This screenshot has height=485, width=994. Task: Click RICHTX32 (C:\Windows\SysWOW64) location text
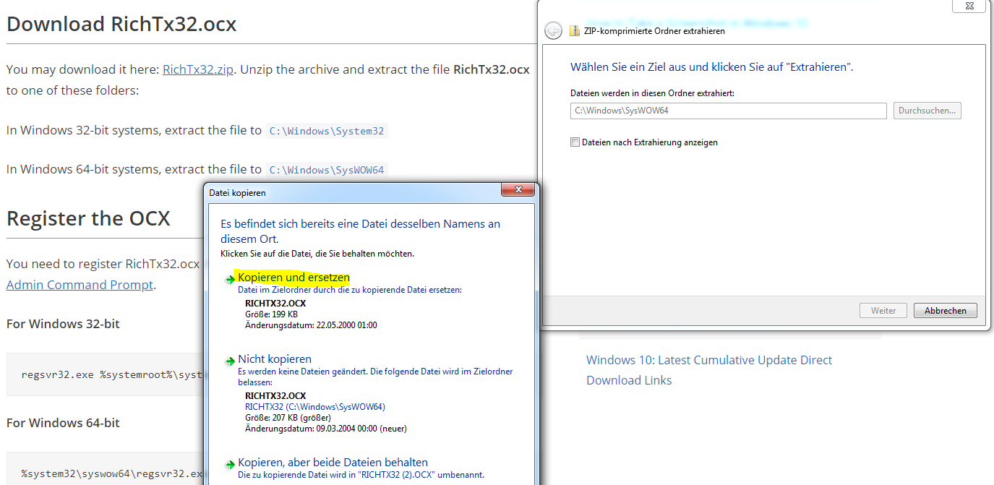click(315, 407)
